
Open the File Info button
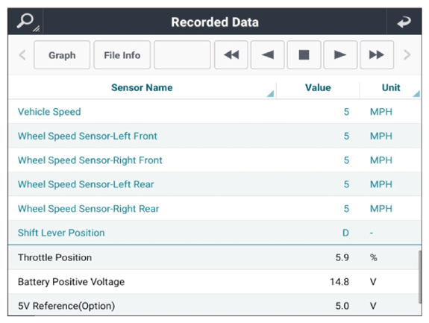[122, 54]
